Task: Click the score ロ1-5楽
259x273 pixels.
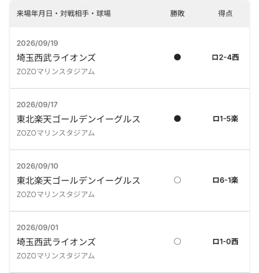Action: (x=225, y=119)
